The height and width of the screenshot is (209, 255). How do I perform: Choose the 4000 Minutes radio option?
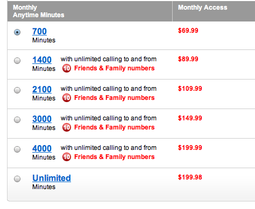(17, 149)
